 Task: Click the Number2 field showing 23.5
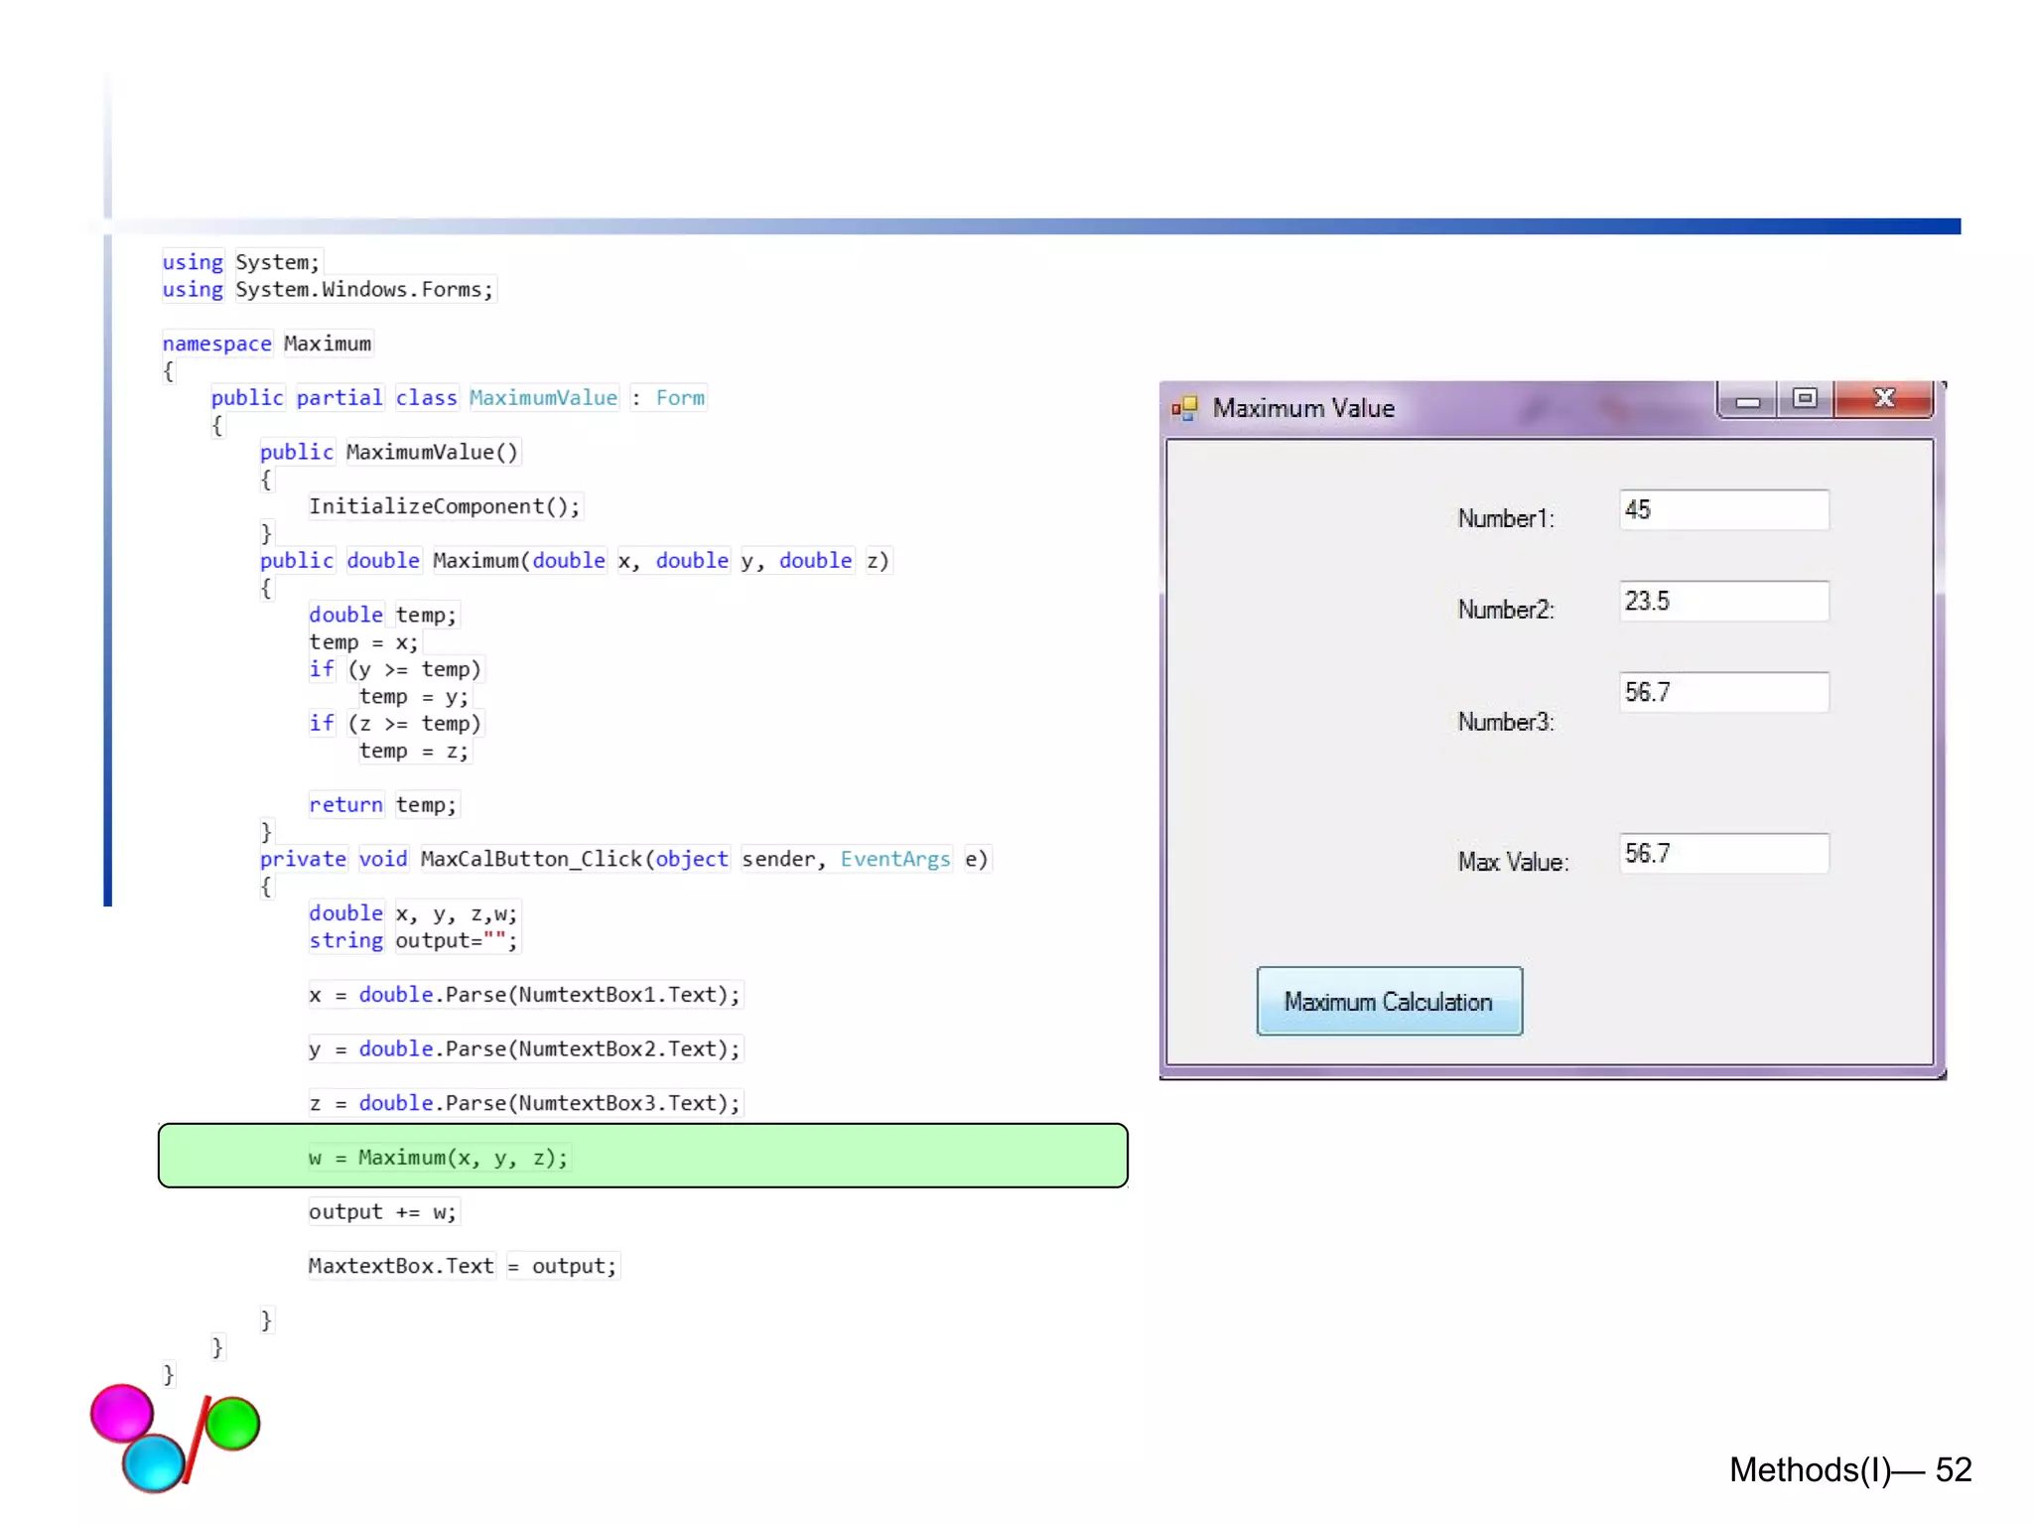1722,601
